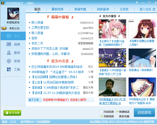Switch to the 战报查询 tab
157x125 pixels.
pyautogui.click(x=103, y=9)
